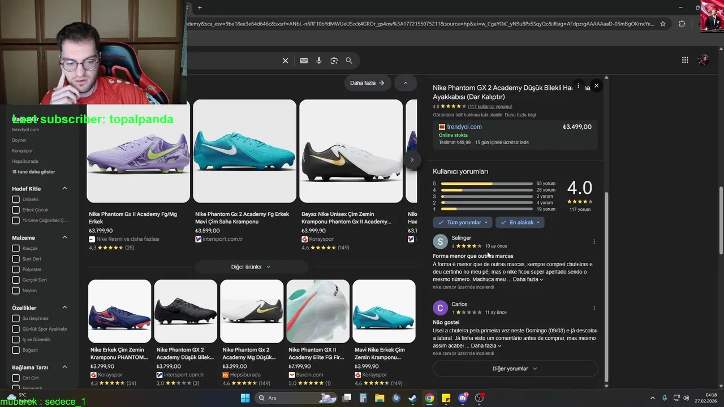Open purple Nike Phantom Gx II Academy image

click(x=138, y=151)
